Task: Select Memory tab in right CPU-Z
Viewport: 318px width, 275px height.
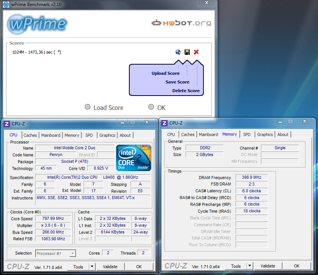Action: [x=230, y=134]
